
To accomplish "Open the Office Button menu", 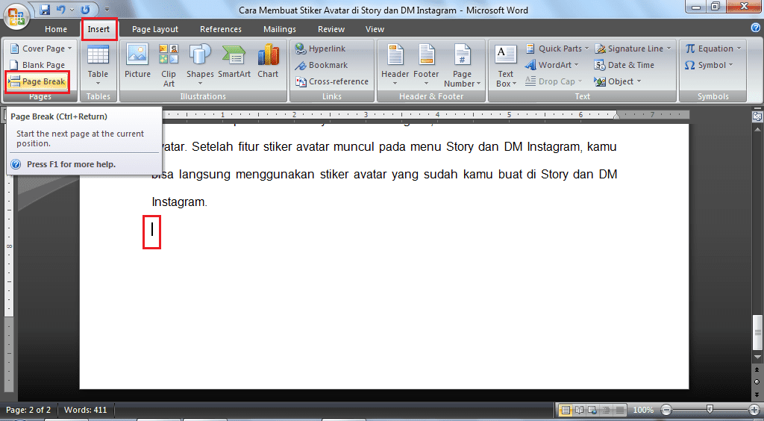I will [x=16, y=16].
